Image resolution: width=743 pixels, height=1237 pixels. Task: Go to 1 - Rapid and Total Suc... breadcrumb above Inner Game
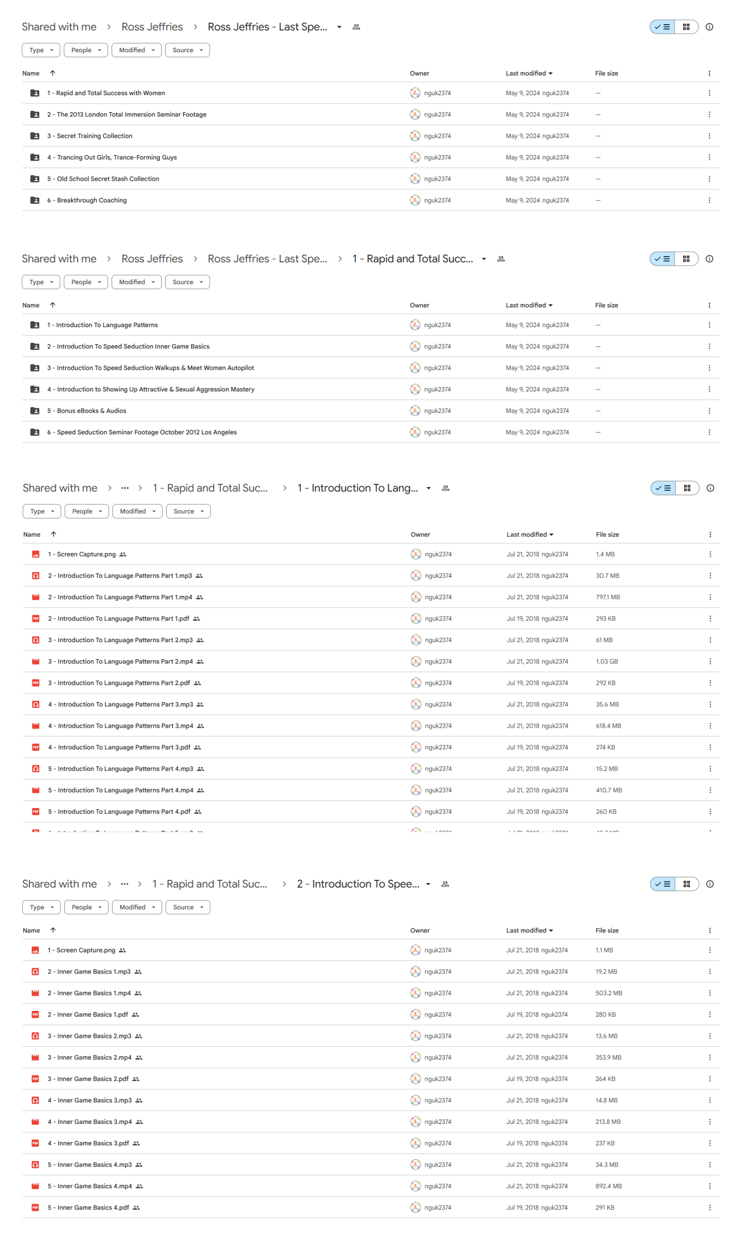coord(210,884)
